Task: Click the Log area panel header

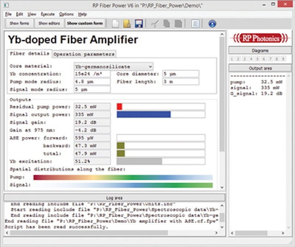Action: (114, 198)
